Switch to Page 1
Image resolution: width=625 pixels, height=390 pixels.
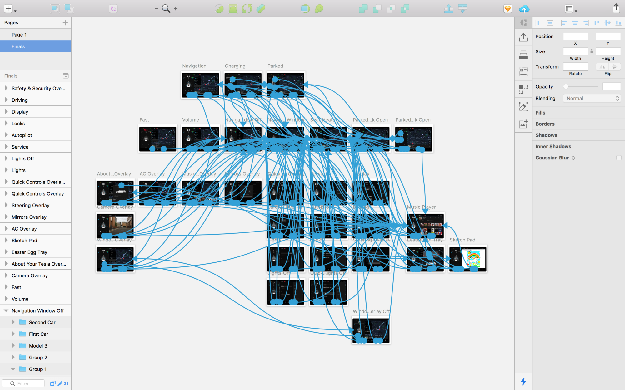[x=19, y=35]
